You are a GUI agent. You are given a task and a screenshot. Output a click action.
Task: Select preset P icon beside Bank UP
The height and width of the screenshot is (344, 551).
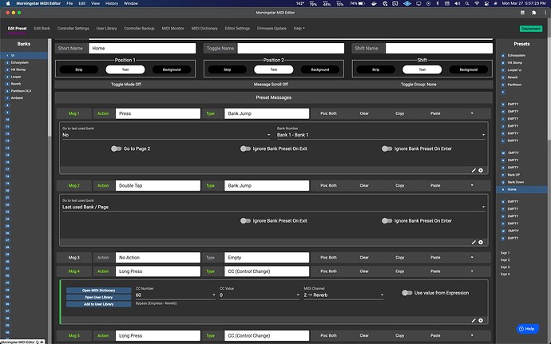point(503,175)
